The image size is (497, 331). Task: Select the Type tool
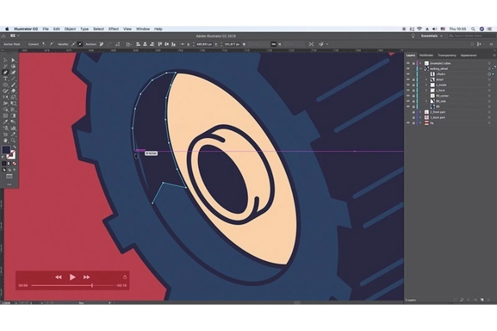tap(5, 79)
